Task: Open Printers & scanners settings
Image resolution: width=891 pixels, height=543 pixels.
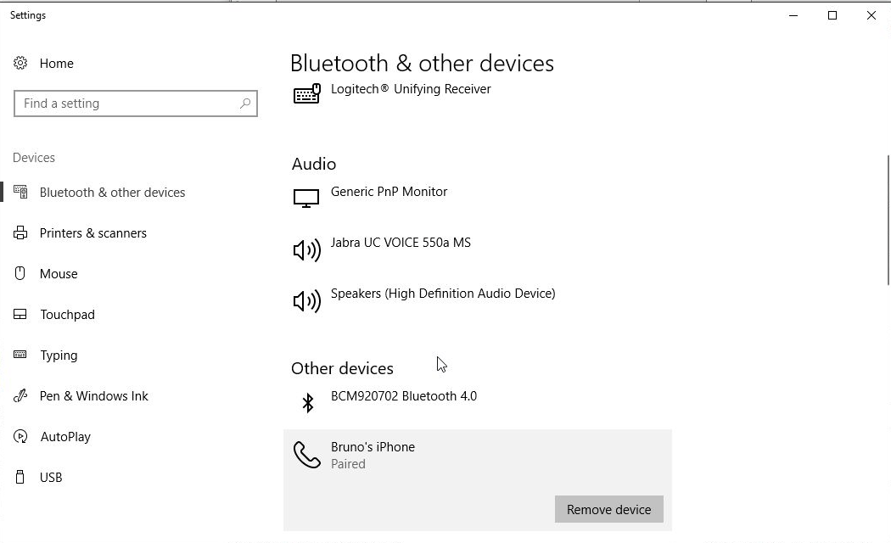Action: click(x=92, y=233)
